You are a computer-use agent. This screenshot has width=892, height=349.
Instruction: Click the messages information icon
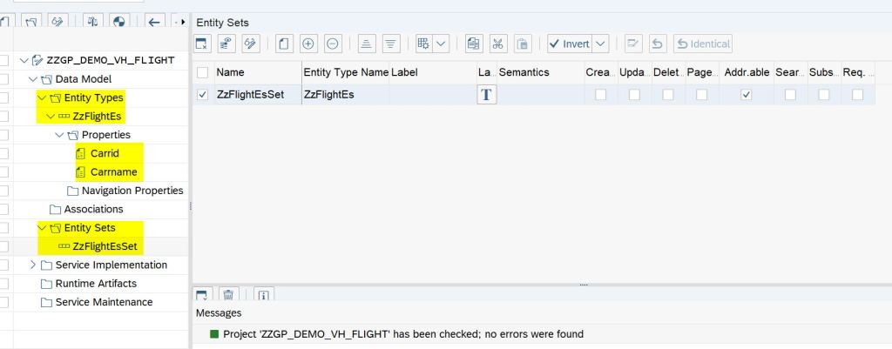[x=263, y=294]
